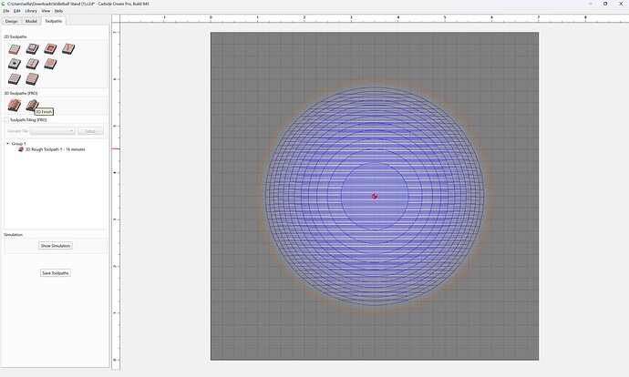629x377 pixels.
Task: Click the tiling Setup button
Action: (90, 131)
